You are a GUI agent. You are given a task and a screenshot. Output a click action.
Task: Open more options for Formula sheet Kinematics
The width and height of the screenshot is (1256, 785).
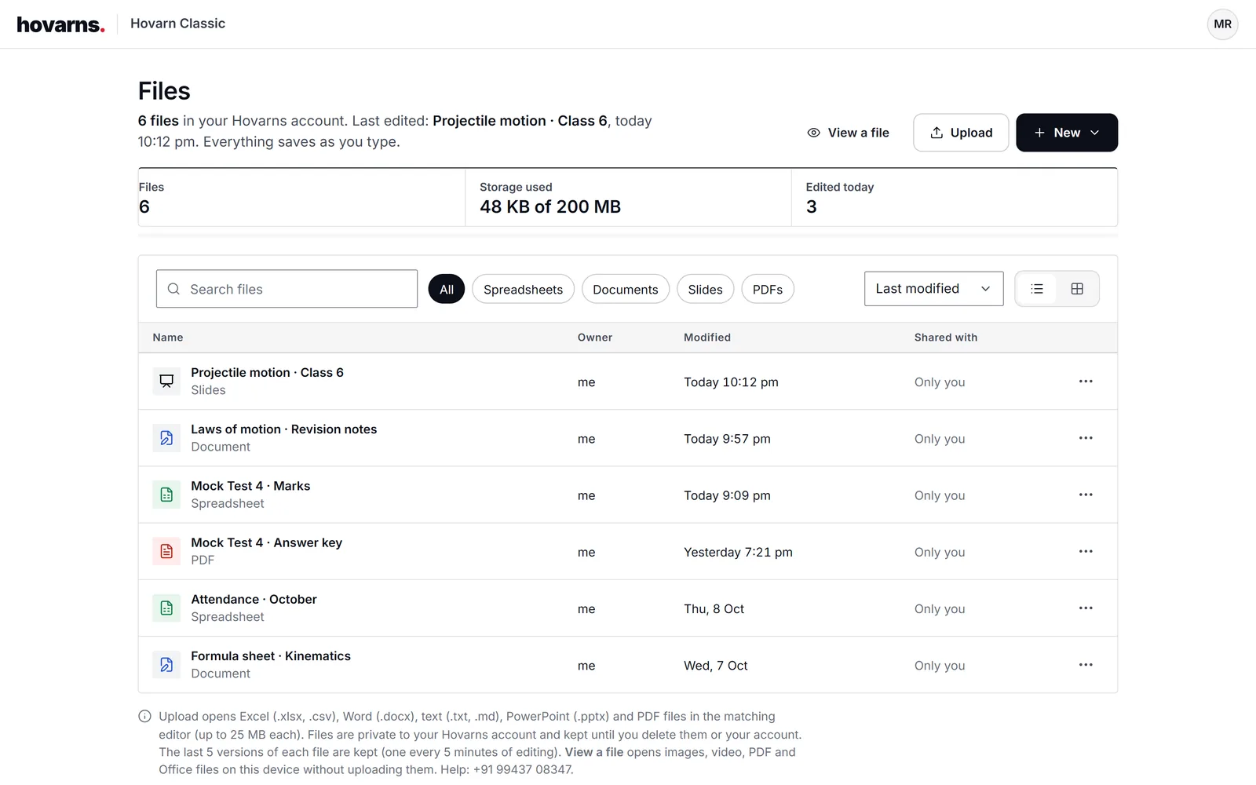(x=1086, y=665)
